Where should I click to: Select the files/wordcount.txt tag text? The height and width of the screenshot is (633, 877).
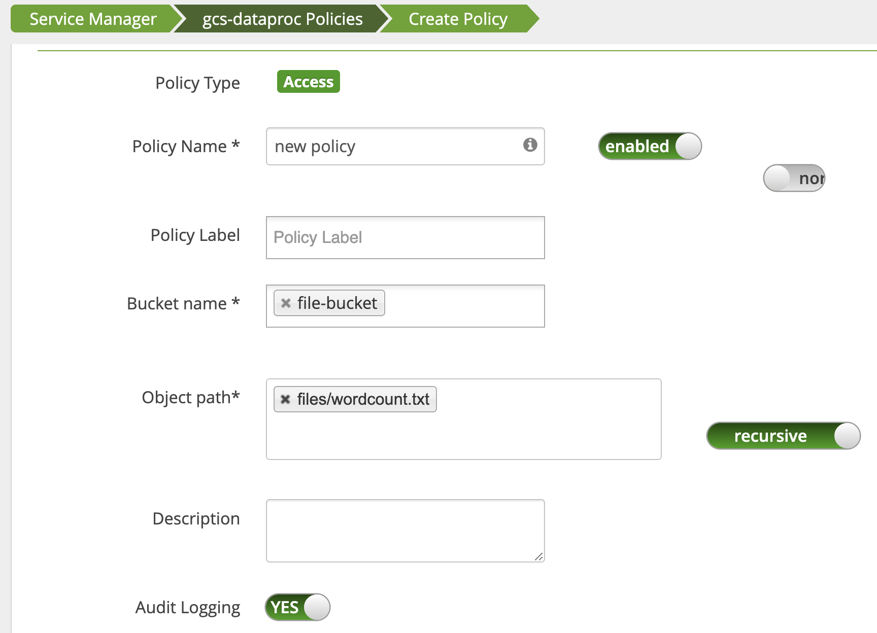pos(363,400)
